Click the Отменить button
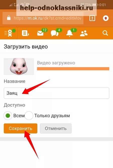Image resolution: width=113 pixels, height=168 pixels. [x=56, y=128]
